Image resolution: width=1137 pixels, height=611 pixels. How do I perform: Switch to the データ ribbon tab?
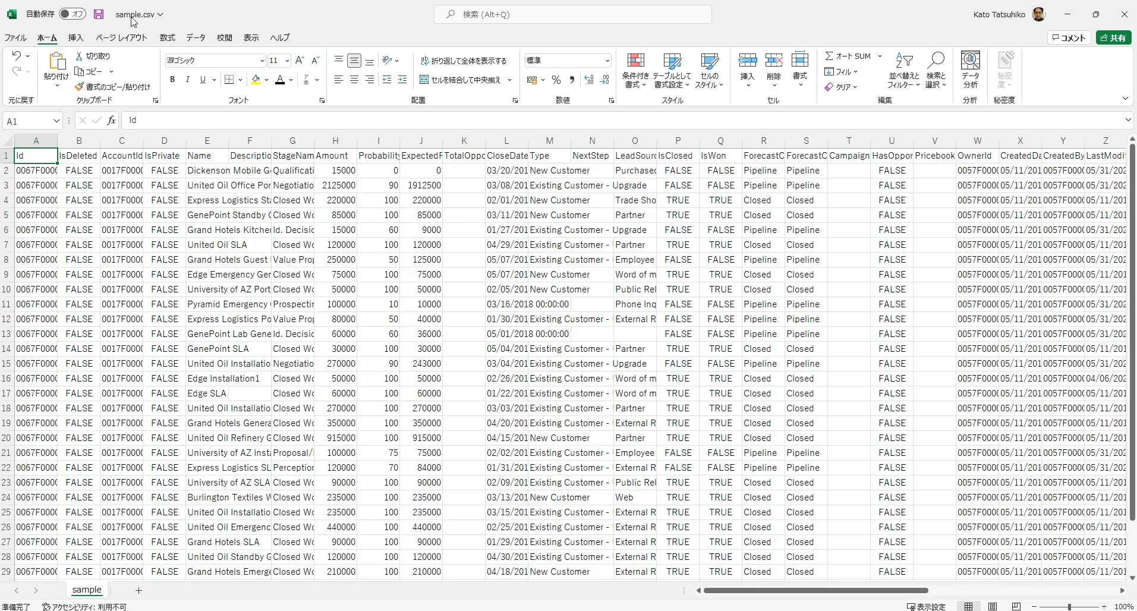[x=195, y=37]
